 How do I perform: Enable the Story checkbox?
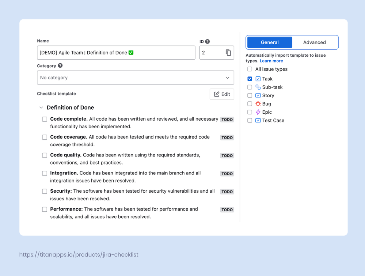[x=250, y=95]
